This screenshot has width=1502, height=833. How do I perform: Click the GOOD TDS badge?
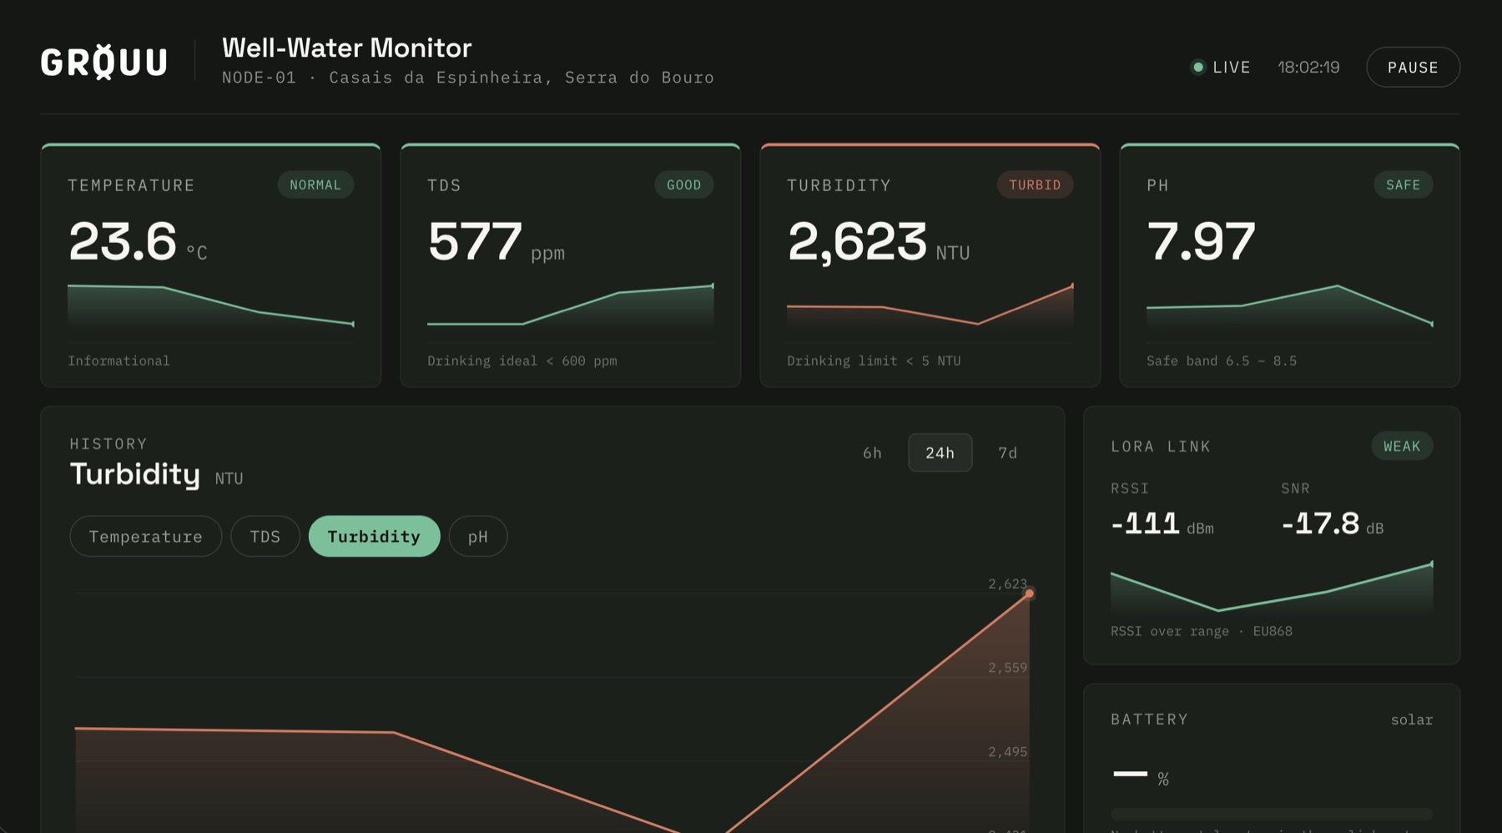pyautogui.click(x=684, y=184)
